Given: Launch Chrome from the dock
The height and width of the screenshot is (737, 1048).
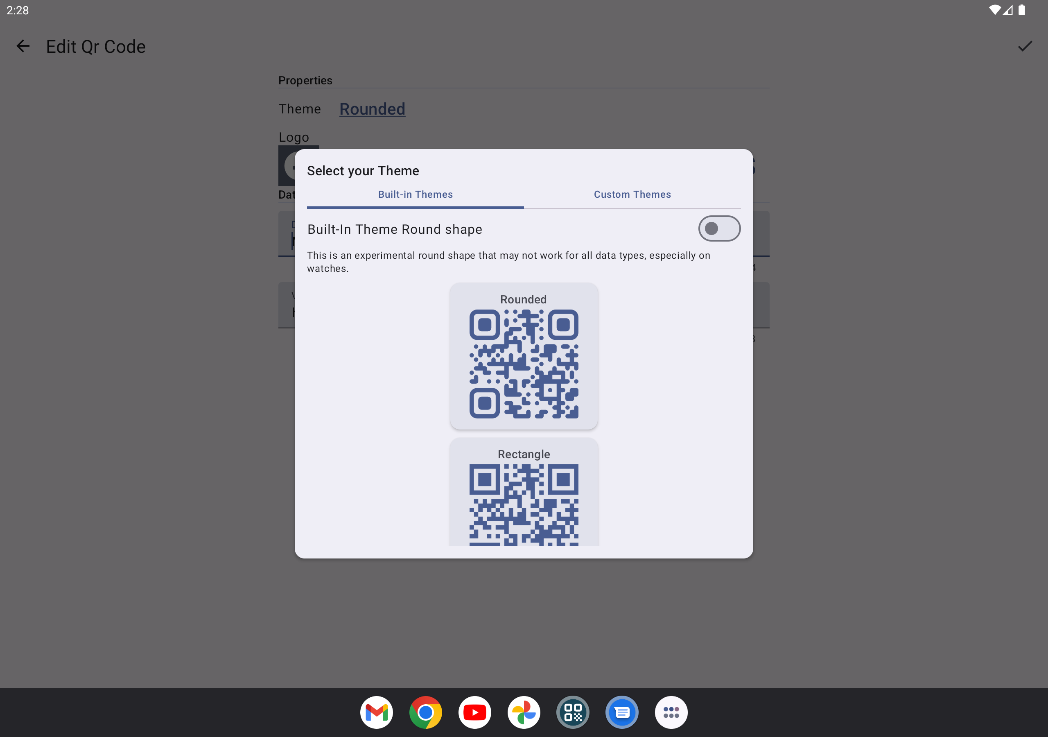Looking at the screenshot, I should pos(425,712).
